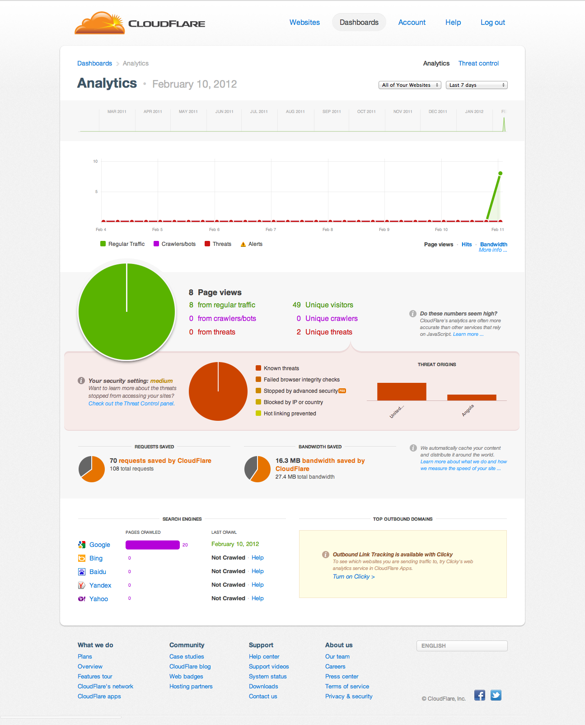Open System status footer link
585x725 pixels.
pos(268,676)
